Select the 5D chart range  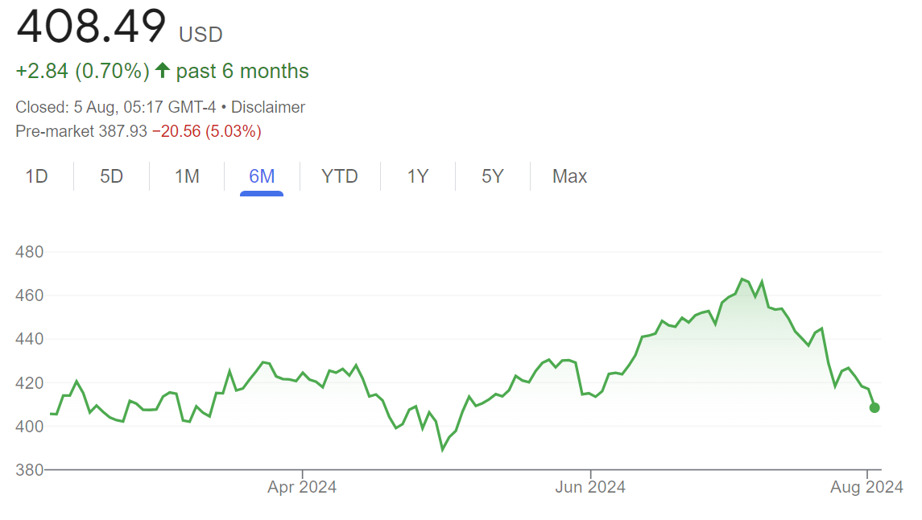pos(111,176)
